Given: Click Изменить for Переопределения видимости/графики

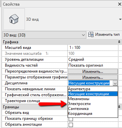Looking at the screenshot, I should [93, 72].
